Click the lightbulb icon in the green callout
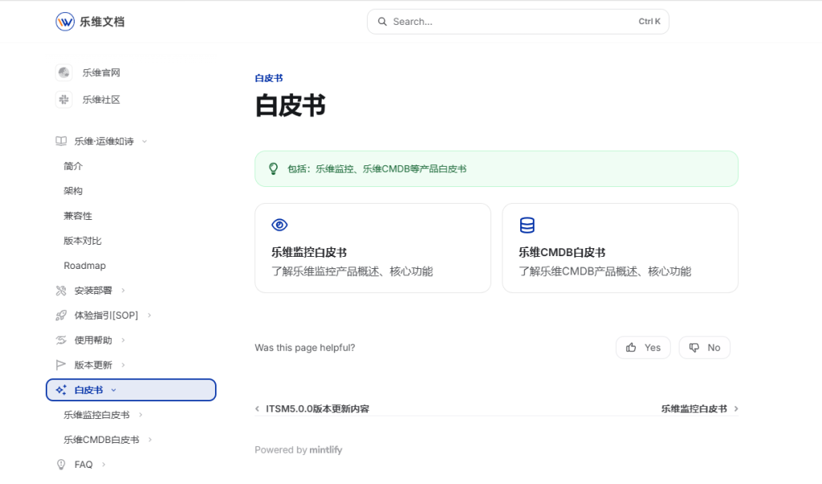 click(273, 169)
